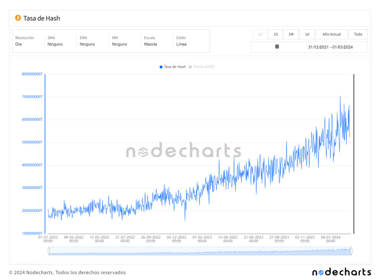Click the Año Actual button

click(331, 34)
